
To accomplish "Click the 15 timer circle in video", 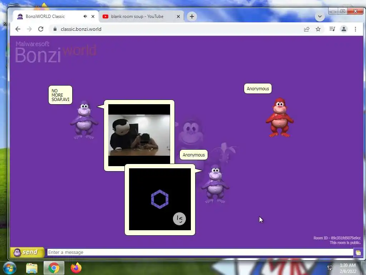I will (179, 219).
